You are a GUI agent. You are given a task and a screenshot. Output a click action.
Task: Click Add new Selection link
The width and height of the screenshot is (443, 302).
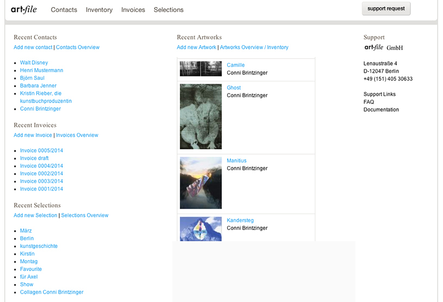[35, 216]
